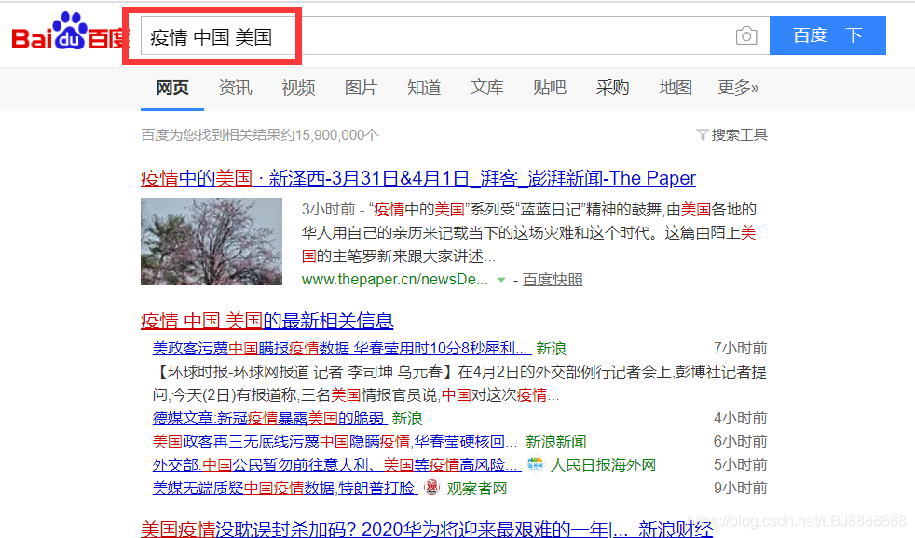Open news 德媒文章:新冠疫情暴露美国的脆弱

[x=269, y=419]
